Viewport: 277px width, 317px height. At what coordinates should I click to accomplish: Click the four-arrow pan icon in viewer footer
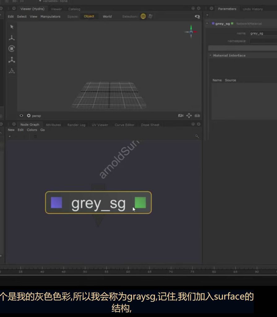(189, 116)
